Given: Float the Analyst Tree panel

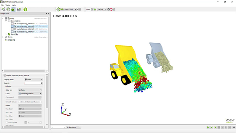Looking at the screenshot, I should tap(46, 14).
